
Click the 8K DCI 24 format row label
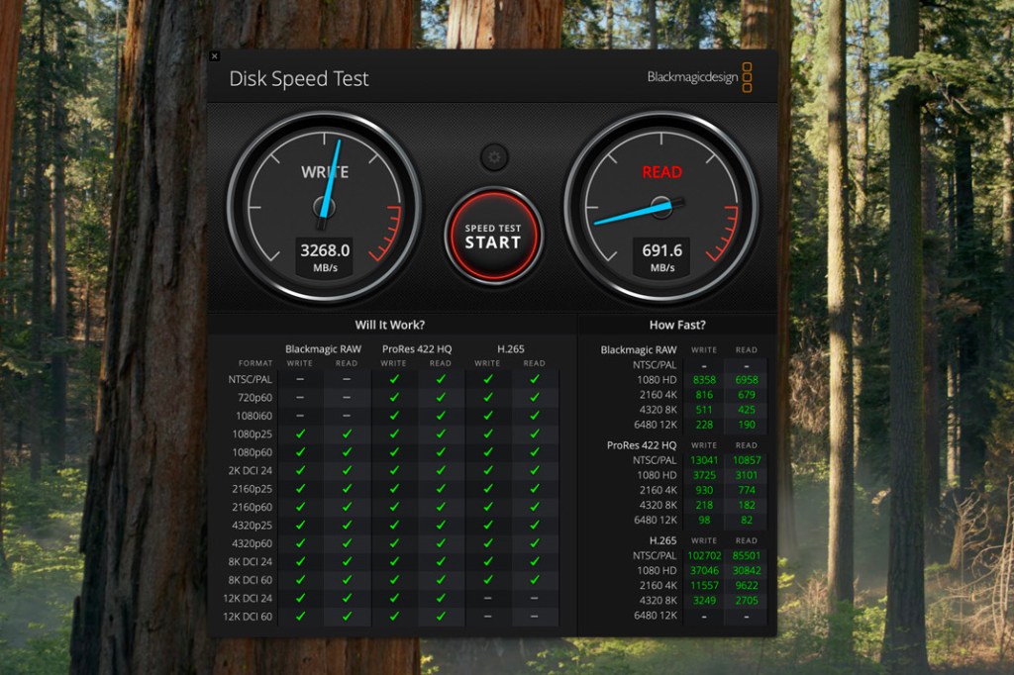point(251,562)
